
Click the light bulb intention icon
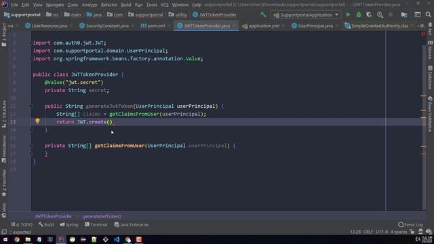37,121
